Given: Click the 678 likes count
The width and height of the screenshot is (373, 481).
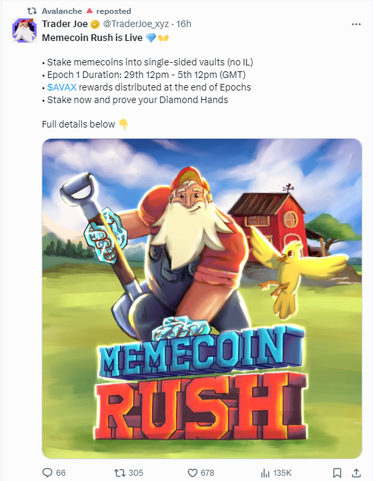Looking at the screenshot, I should (x=207, y=472).
